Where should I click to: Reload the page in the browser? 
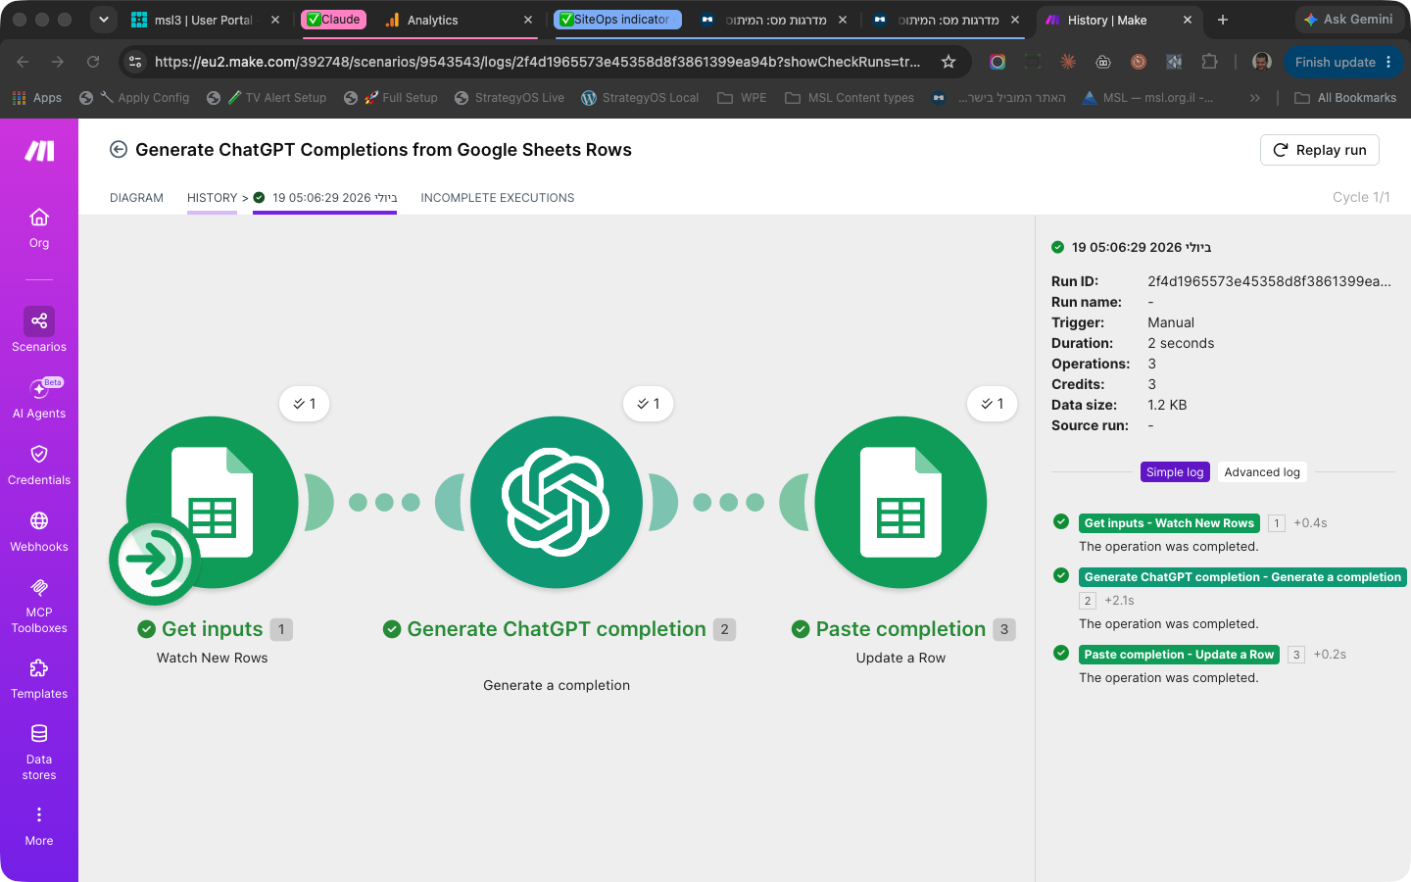pos(93,62)
